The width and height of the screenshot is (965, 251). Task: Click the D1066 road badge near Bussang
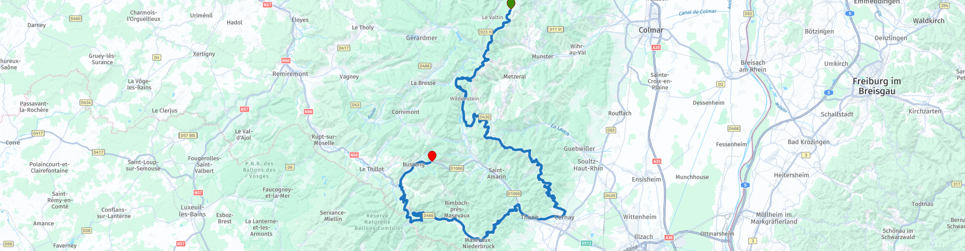click(456, 169)
